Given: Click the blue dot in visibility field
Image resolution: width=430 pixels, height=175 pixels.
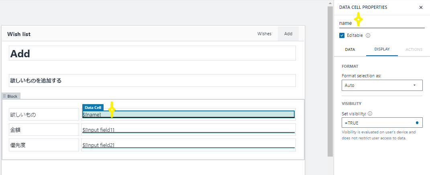Looking at the screenshot, I should tap(417, 123).
